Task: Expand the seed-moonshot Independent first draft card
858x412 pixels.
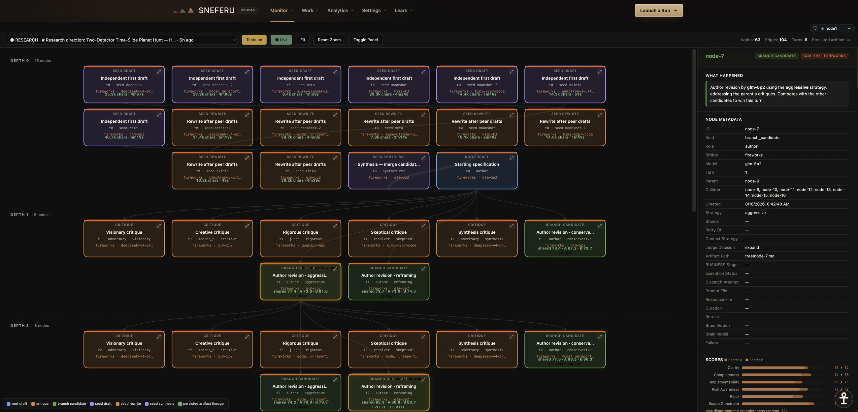Action: 423,72
